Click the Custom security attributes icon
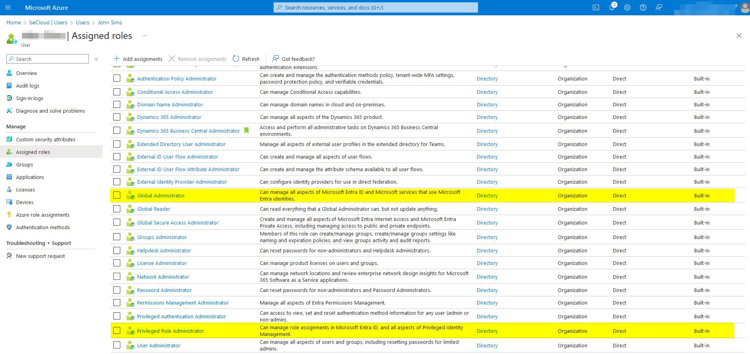The height and width of the screenshot is (354, 750). (x=9, y=139)
